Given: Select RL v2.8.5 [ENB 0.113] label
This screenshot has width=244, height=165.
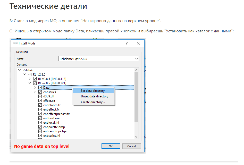Looking at the screenshot, I should coord(52,79).
